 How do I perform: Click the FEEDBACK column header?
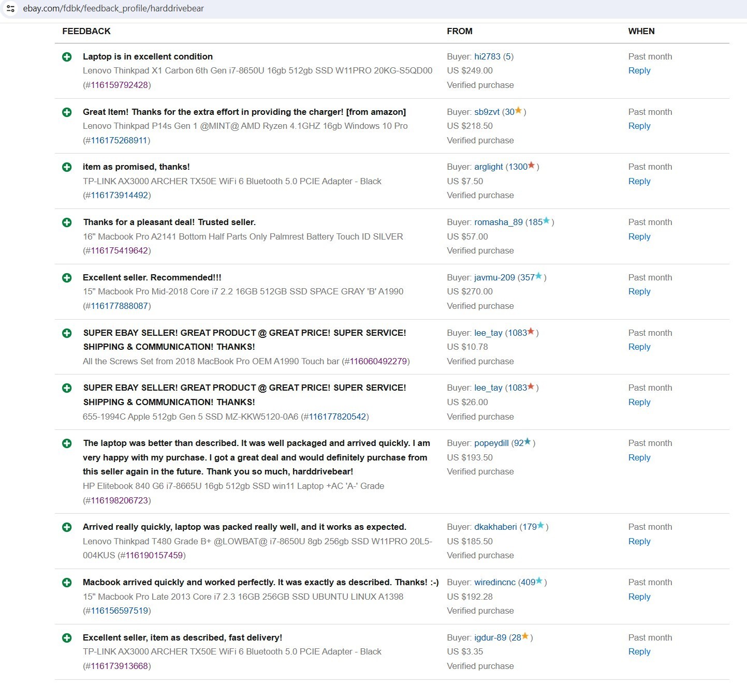pos(86,31)
